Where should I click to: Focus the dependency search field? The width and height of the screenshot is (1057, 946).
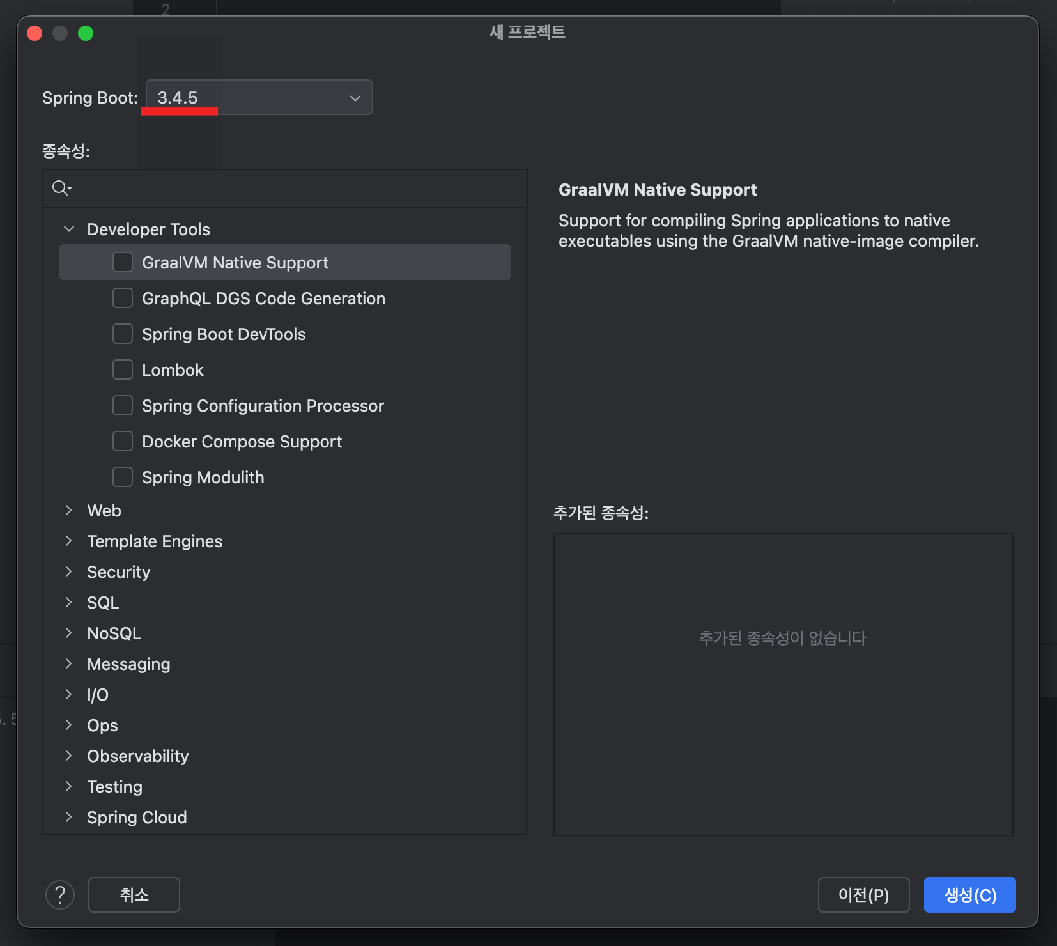click(285, 188)
